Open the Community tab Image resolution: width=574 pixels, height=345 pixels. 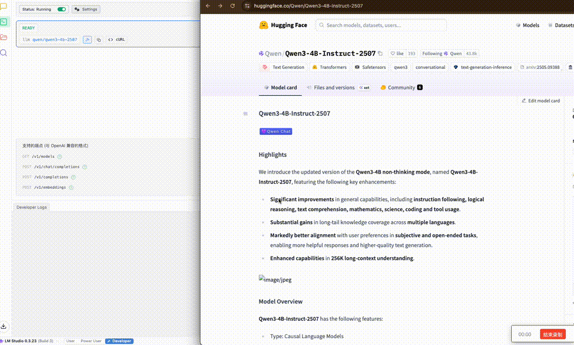401,88
